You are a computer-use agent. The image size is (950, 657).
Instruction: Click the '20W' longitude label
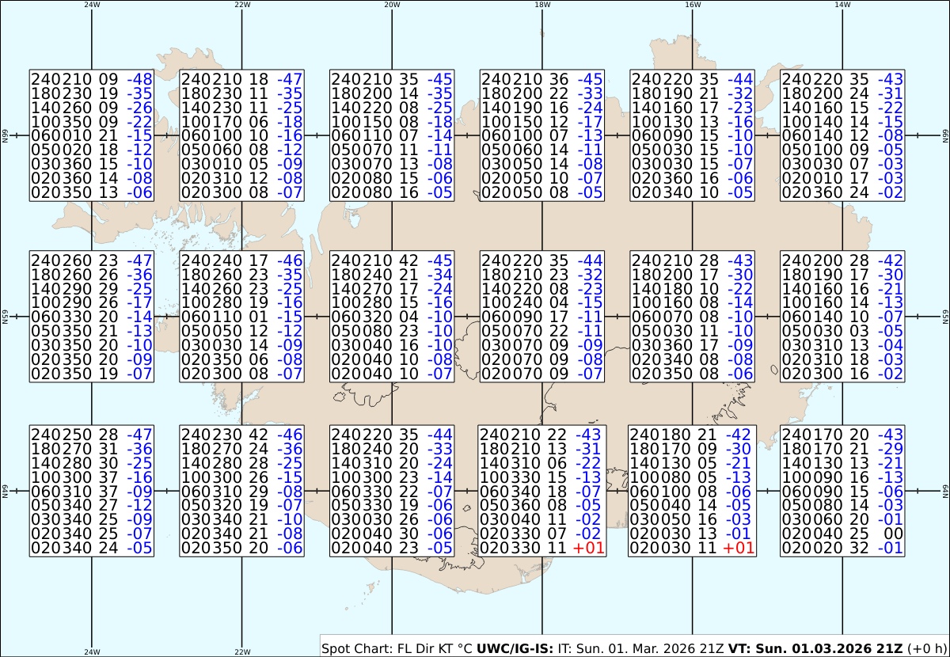[x=391, y=5]
